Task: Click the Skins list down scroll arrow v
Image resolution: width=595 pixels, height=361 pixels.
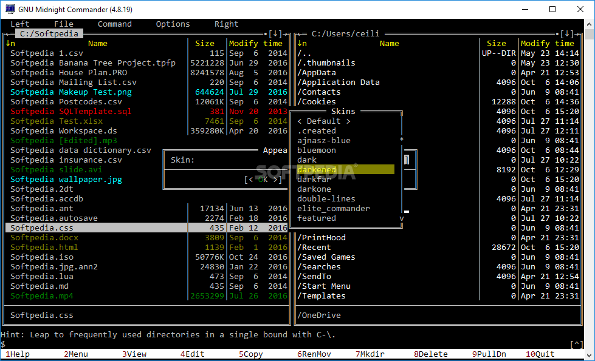Action: tap(402, 218)
